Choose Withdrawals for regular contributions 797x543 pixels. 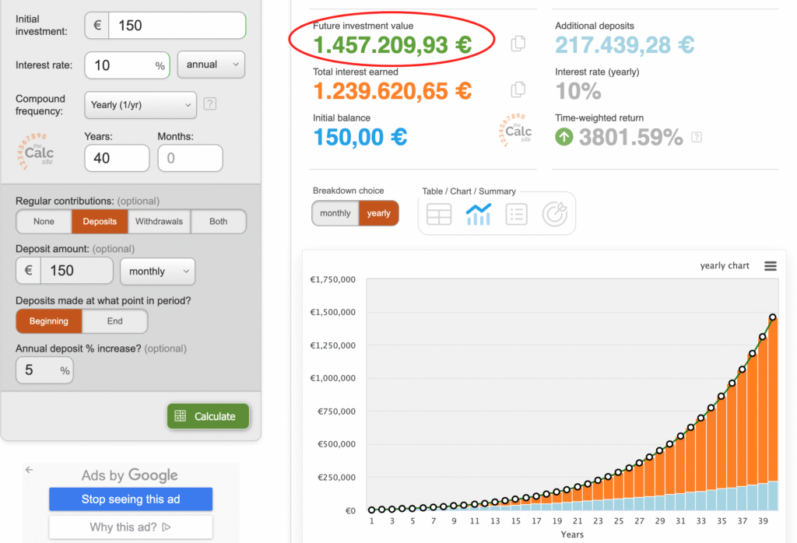tap(159, 222)
